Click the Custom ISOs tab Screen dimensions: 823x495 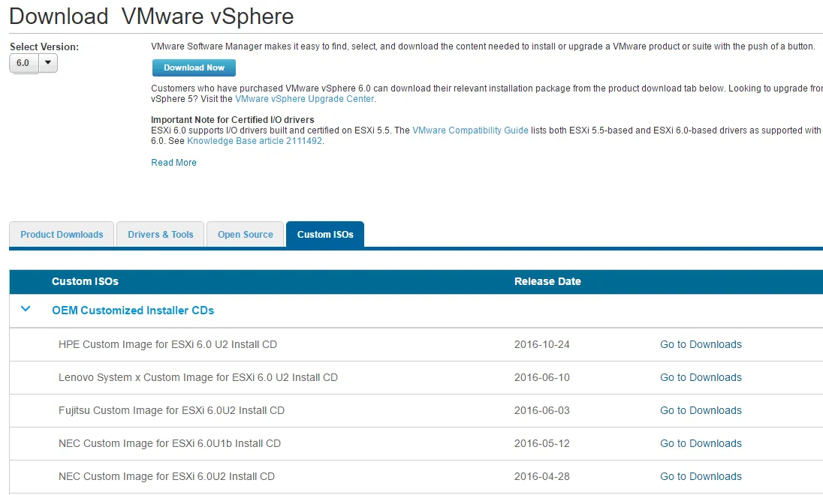(325, 235)
